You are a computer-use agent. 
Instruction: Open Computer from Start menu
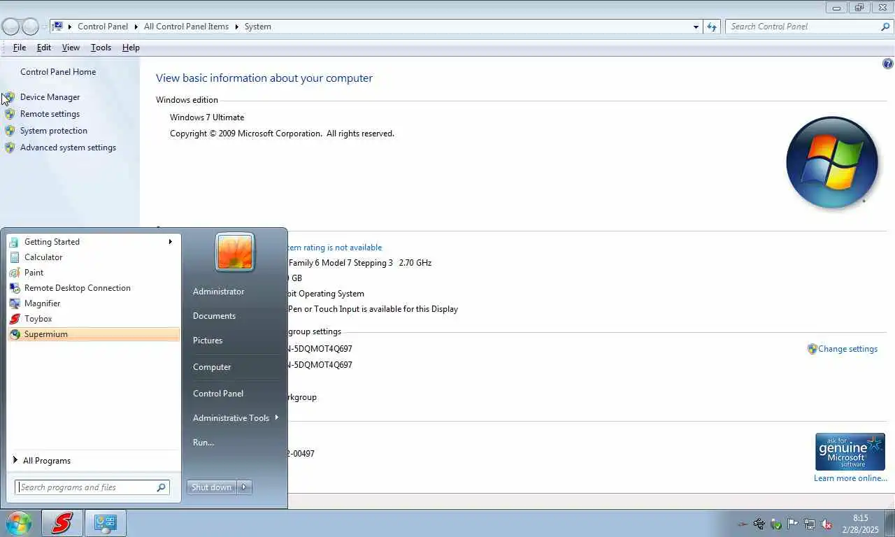click(212, 367)
